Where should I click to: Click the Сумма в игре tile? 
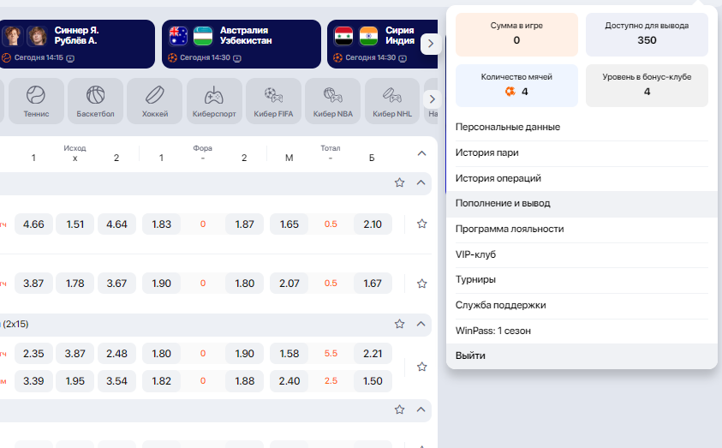coord(516,34)
